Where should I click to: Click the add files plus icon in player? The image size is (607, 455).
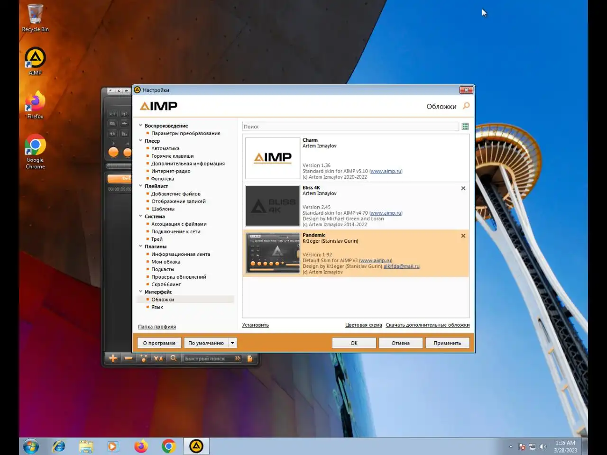pos(113,358)
